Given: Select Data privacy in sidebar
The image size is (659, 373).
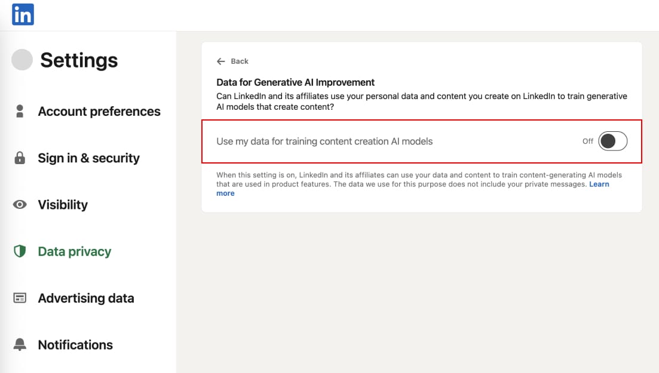Looking at the screenshot, I should 75,251.
